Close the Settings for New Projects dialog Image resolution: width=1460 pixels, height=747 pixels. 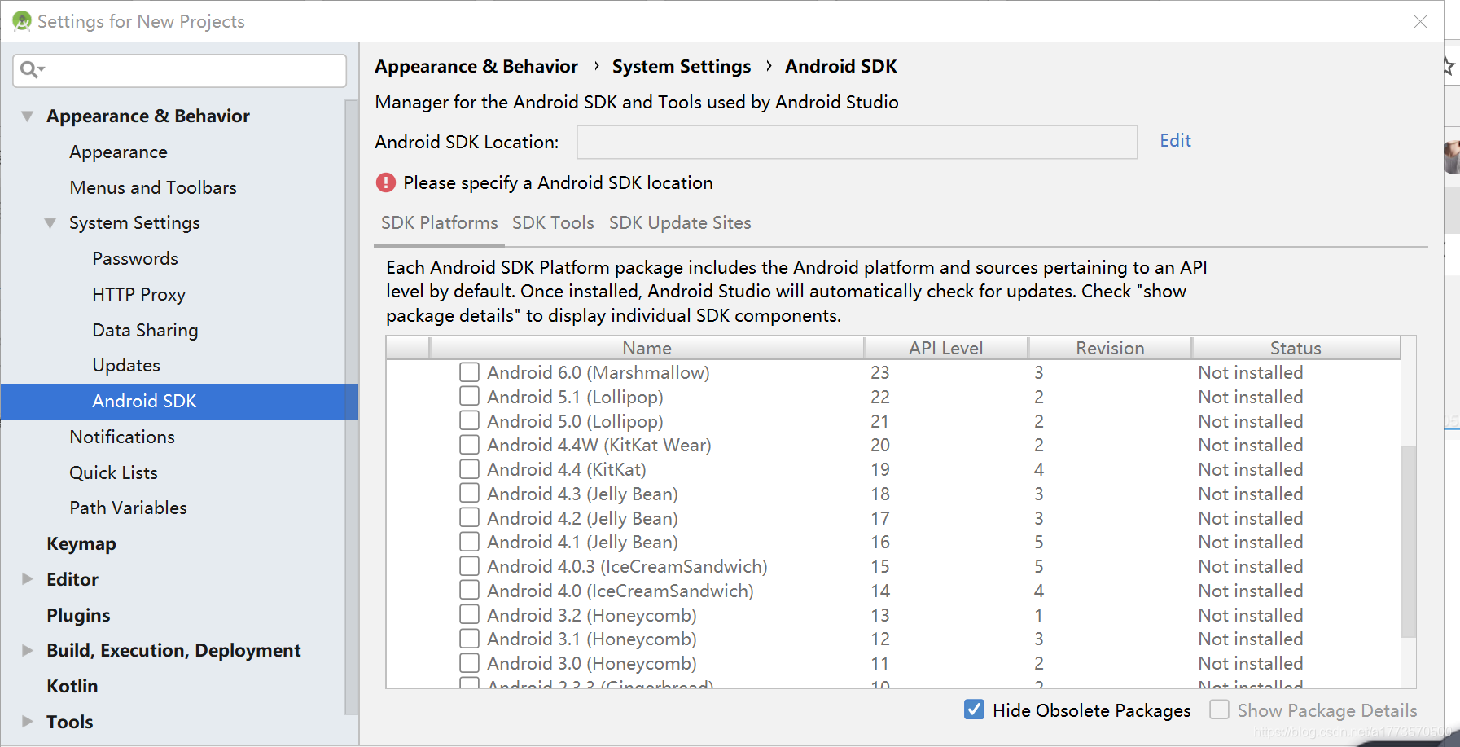point(1420,22)
